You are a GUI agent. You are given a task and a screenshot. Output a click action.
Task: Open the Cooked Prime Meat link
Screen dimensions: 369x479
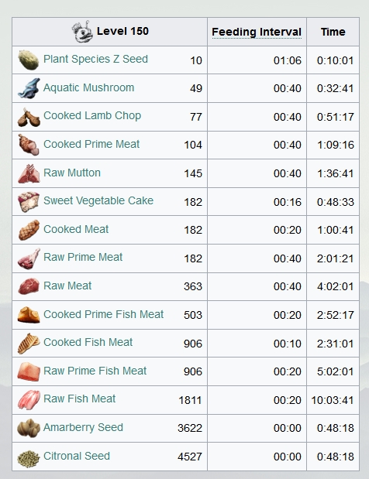click(x=91, y=144)
